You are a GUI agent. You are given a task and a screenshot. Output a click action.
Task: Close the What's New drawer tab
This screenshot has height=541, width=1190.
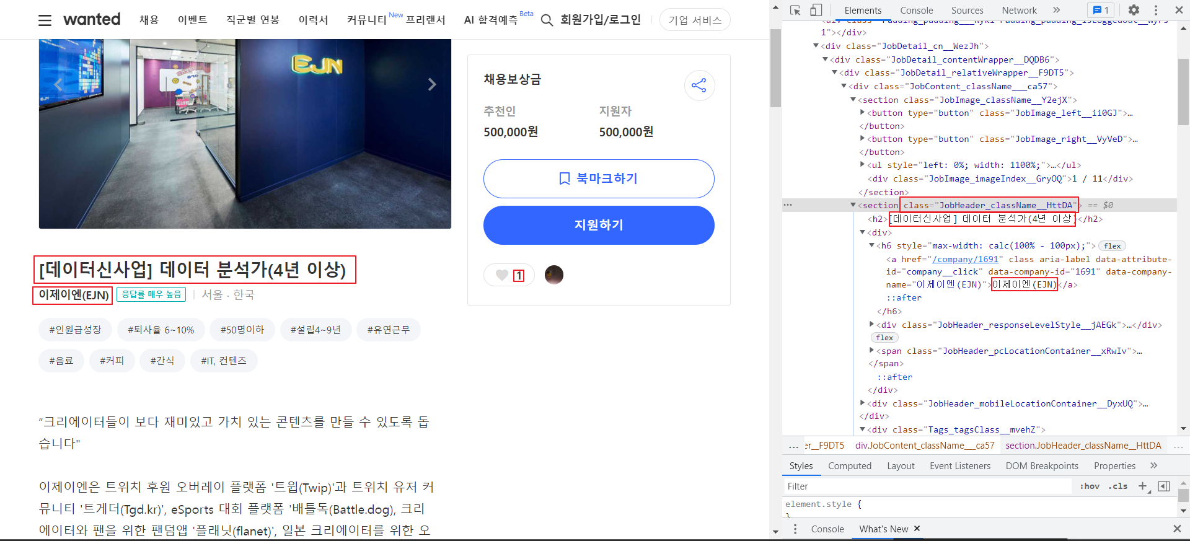click(x=917, y=529)
